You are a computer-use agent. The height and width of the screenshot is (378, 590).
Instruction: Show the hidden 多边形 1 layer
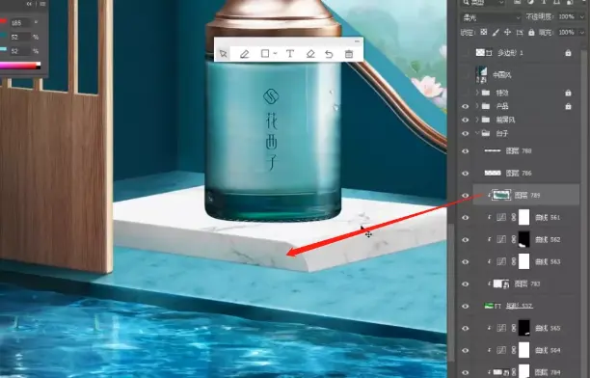click(x=466, y=53)
